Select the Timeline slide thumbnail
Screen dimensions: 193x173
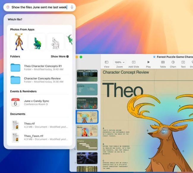tap(87, 144)
